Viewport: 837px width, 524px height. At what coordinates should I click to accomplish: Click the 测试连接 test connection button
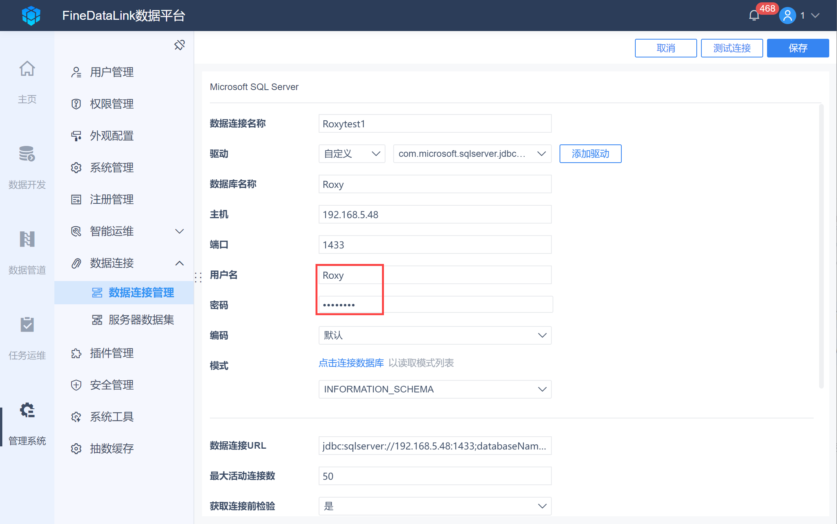(x=732, y=48)
